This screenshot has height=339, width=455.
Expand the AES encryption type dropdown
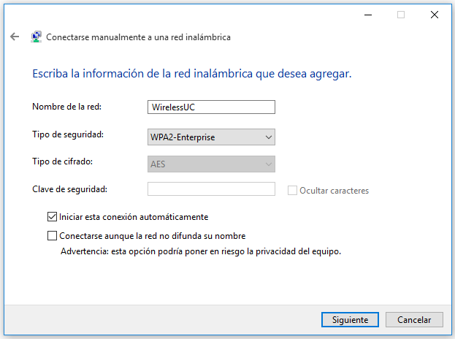coord(211,164)
